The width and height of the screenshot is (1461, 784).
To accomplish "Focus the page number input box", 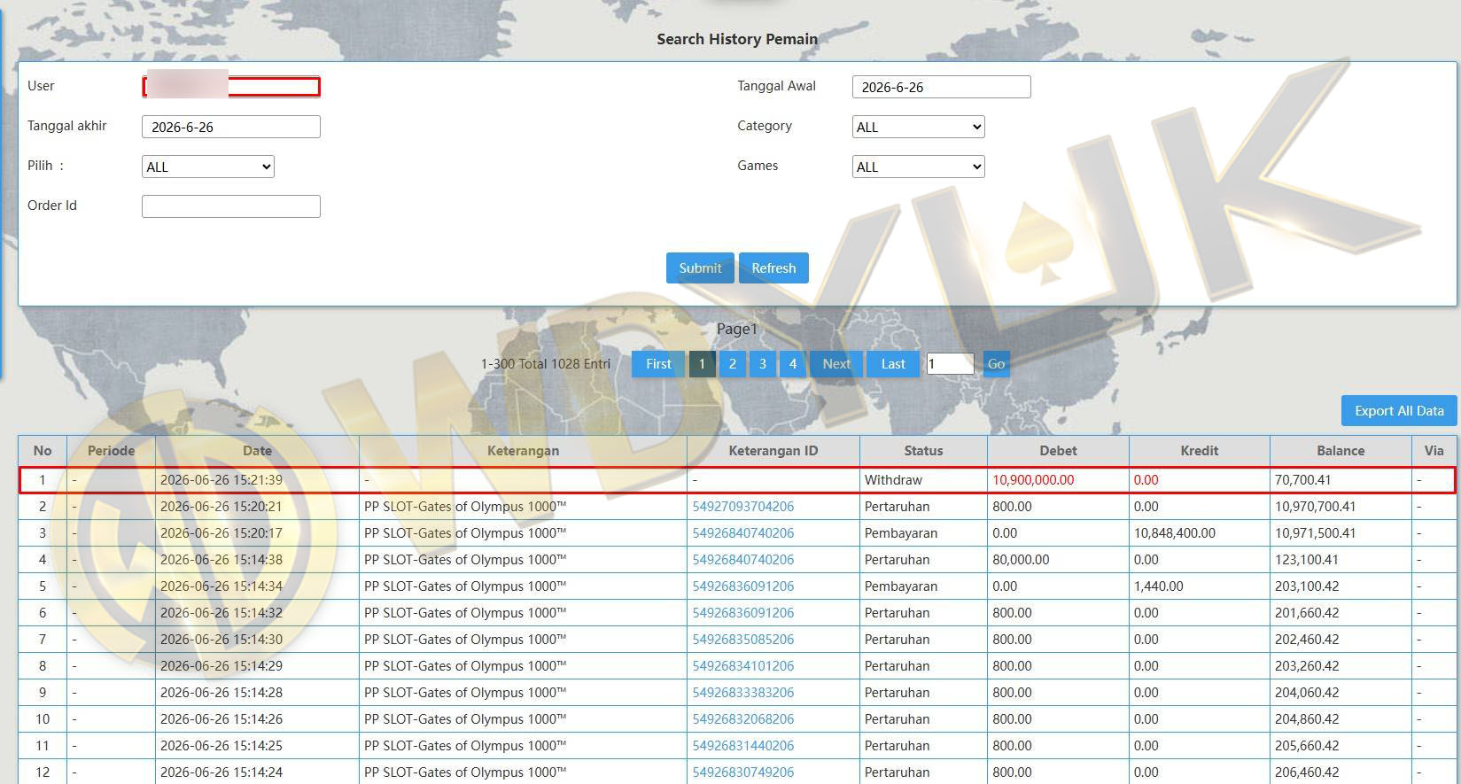I will 950,364.
